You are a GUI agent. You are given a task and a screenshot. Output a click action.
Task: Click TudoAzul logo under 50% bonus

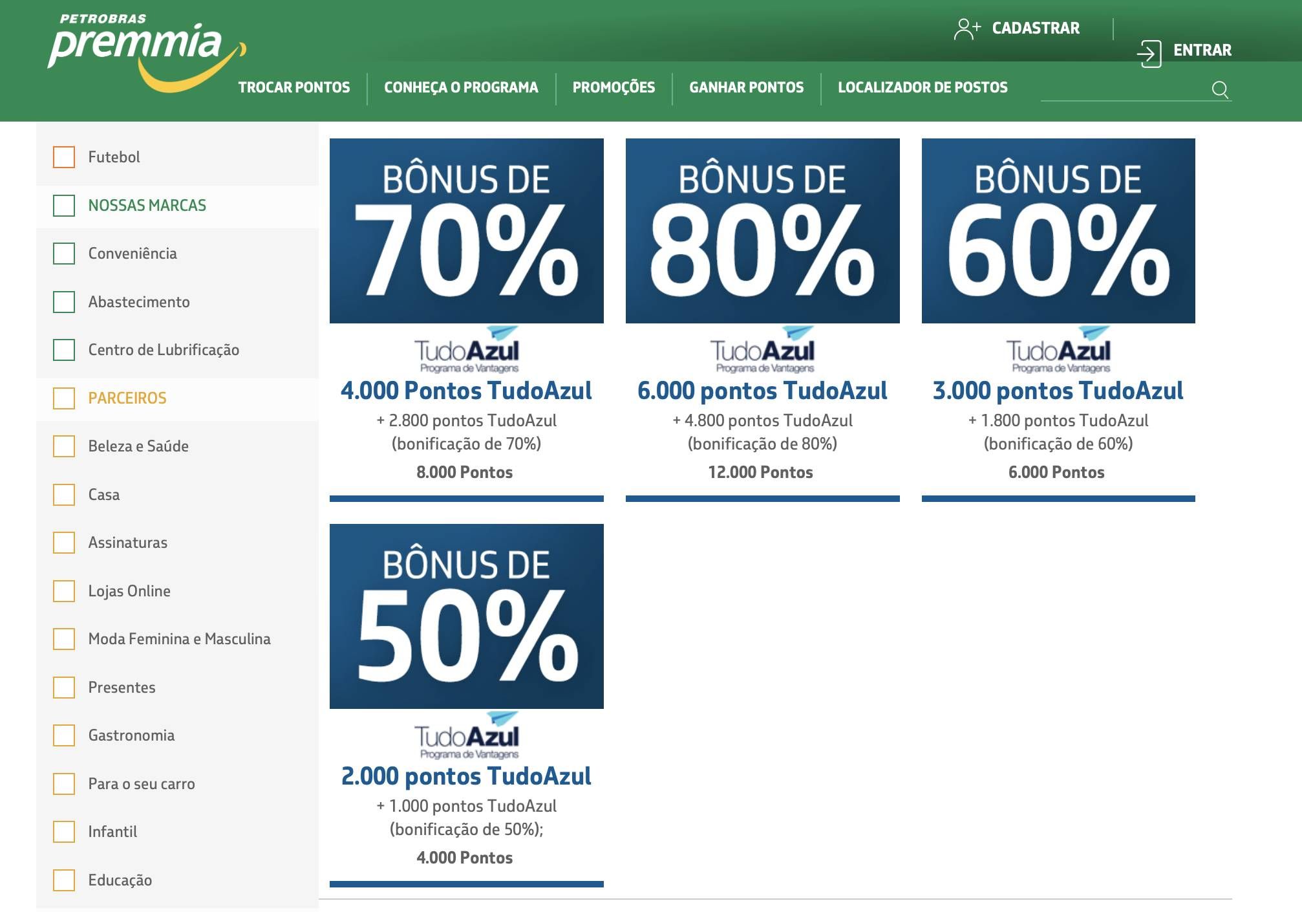coord(467,735)
